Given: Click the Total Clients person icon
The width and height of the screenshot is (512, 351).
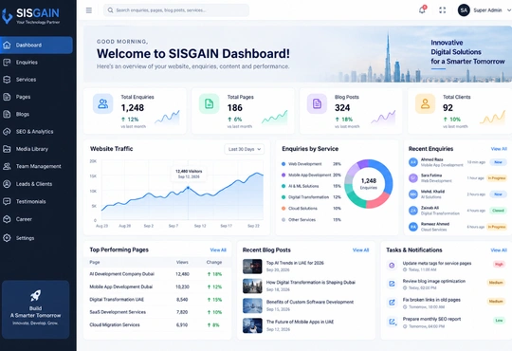Looking at the screenshot, I should point(425,103).
